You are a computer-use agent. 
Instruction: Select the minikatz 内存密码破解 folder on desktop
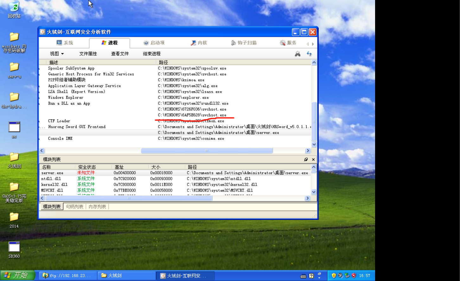coord(14,42)
